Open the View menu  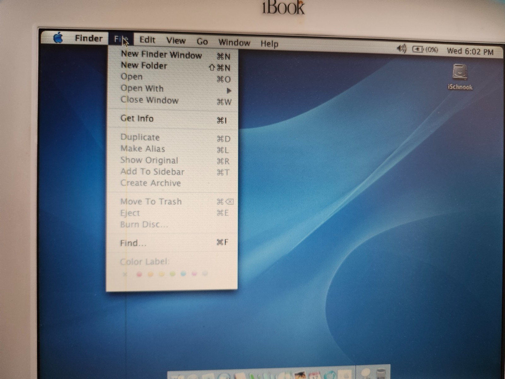pos(176,41)
